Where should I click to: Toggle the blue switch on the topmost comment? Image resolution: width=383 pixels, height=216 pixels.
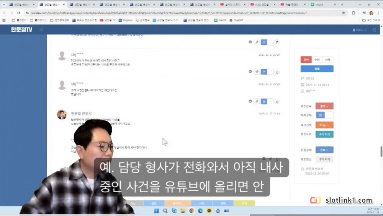(267, 42)
